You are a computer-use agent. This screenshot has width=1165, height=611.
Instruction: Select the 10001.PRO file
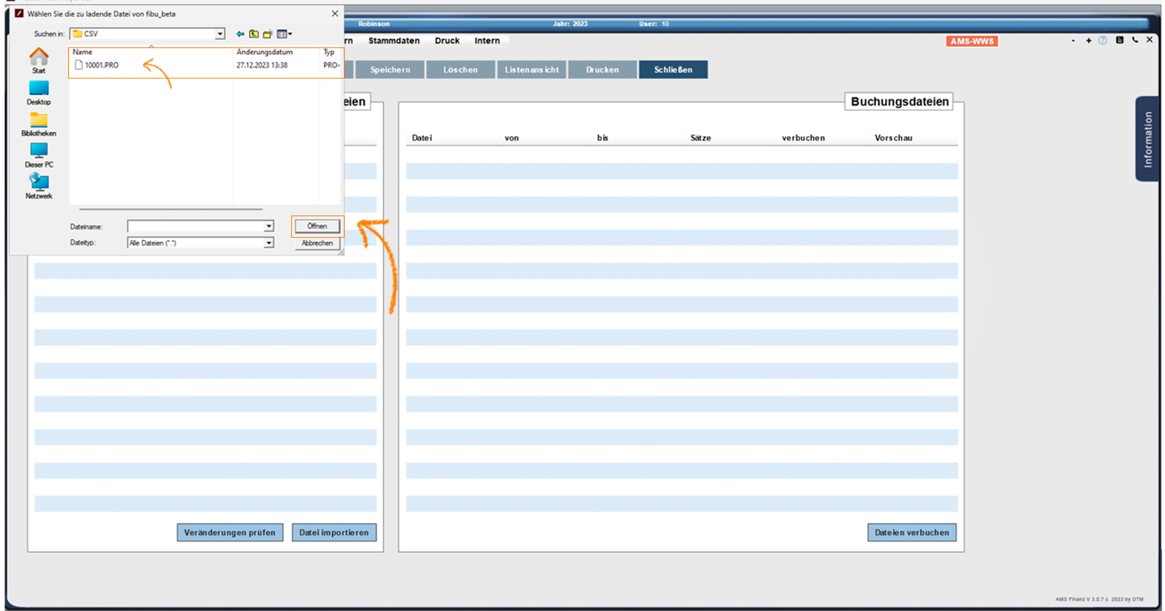(102, 65)
